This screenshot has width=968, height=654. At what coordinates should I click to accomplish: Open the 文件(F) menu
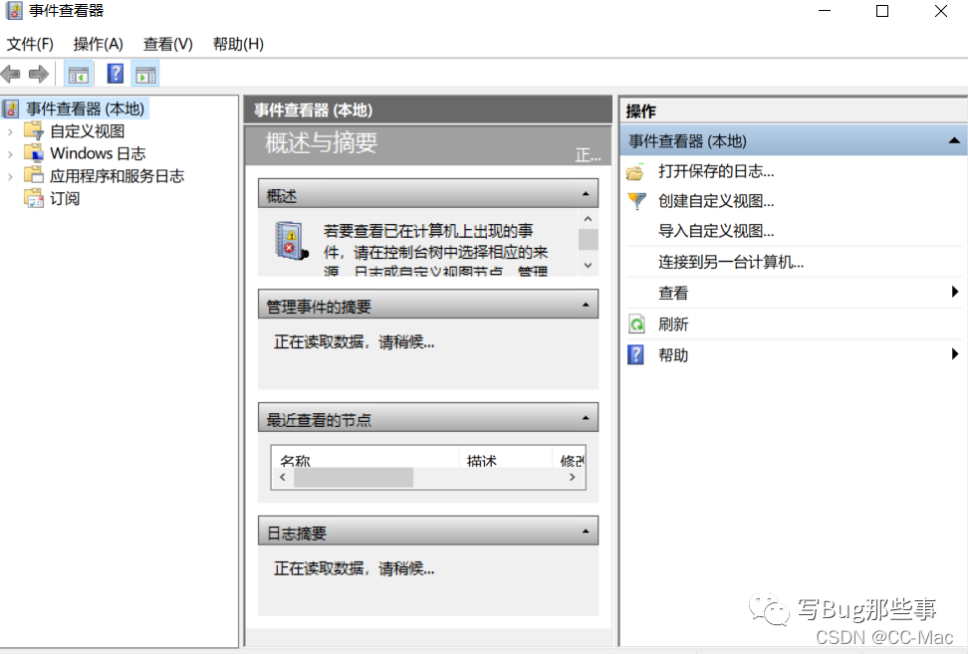point(30,45)
